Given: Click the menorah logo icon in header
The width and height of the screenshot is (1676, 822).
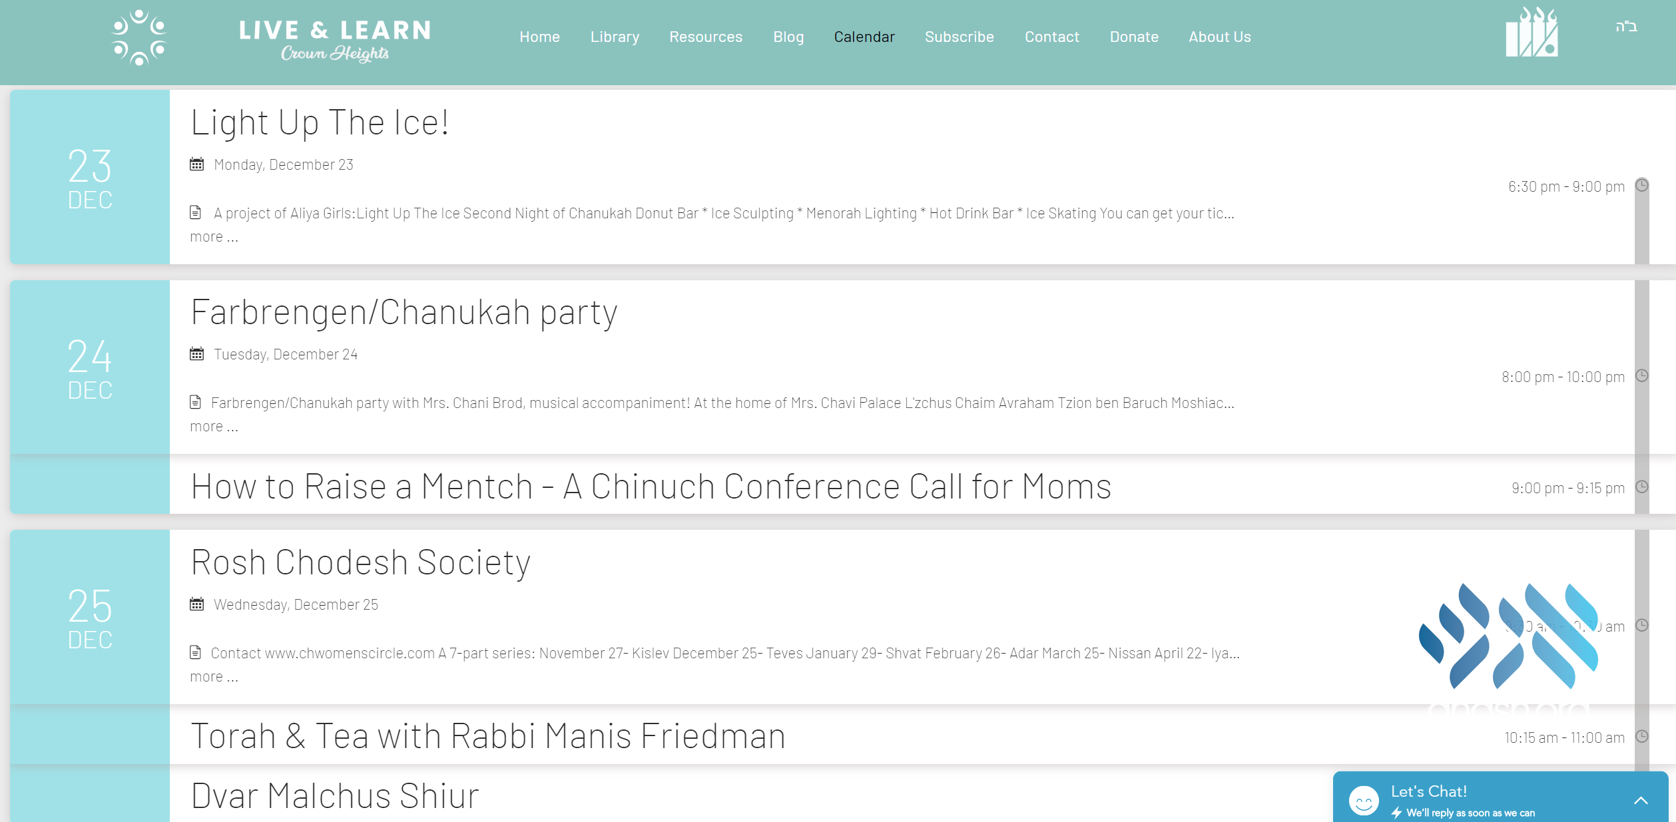Looking at the screenshot, I should coord(1532,32).
